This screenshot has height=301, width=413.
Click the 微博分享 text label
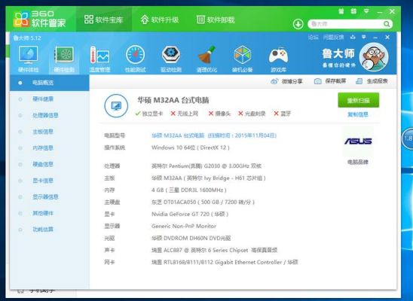(x=292, y=81)
